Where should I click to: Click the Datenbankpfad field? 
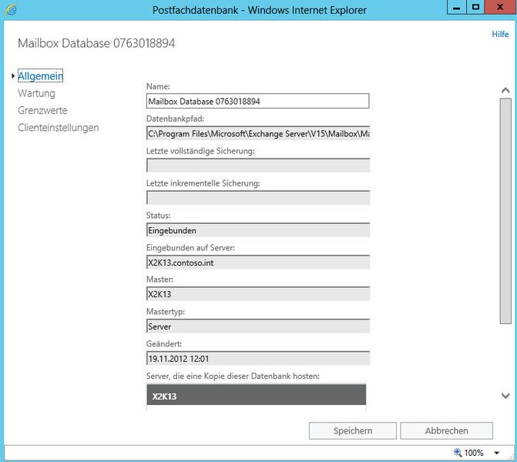pyautogui.click(x=258, y=133)
